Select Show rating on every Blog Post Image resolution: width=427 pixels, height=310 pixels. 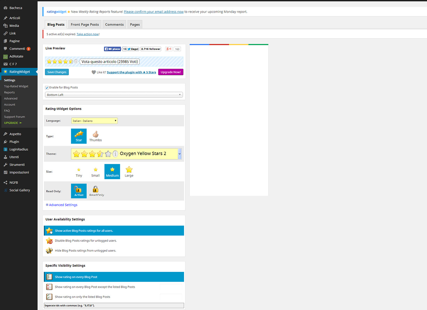click(114, 277)
